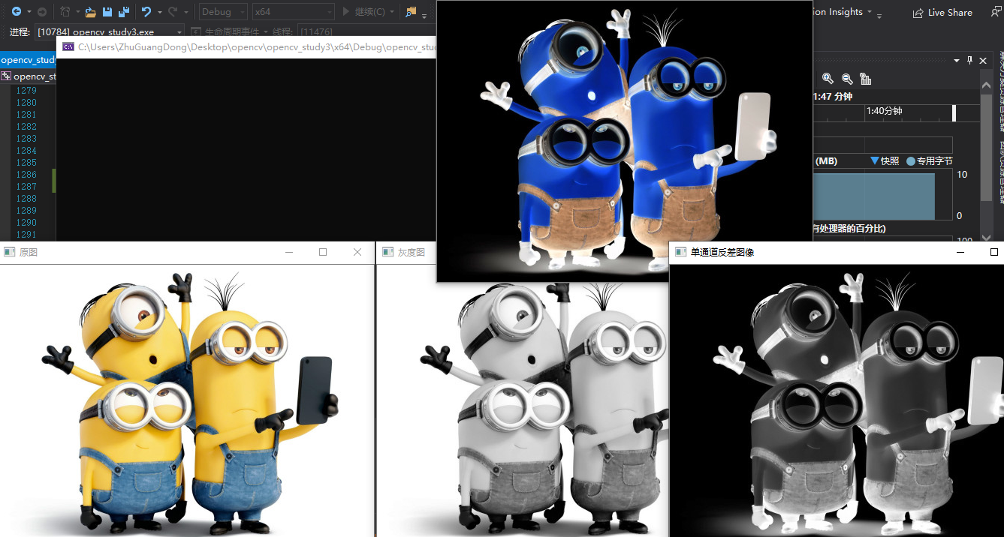Click the 1:47 分钟 session duration text
Viewport: 1004px width, 537px height.
pos(833,97)
